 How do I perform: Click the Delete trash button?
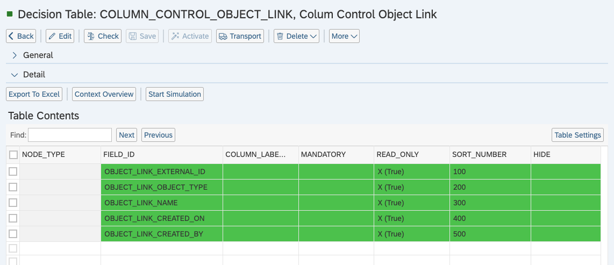pyautogui.click(x=296, y=36)
